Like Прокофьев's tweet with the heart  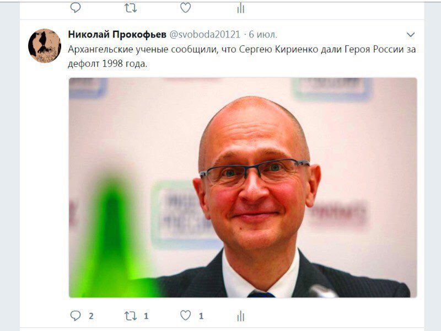(x=185, y=315)
